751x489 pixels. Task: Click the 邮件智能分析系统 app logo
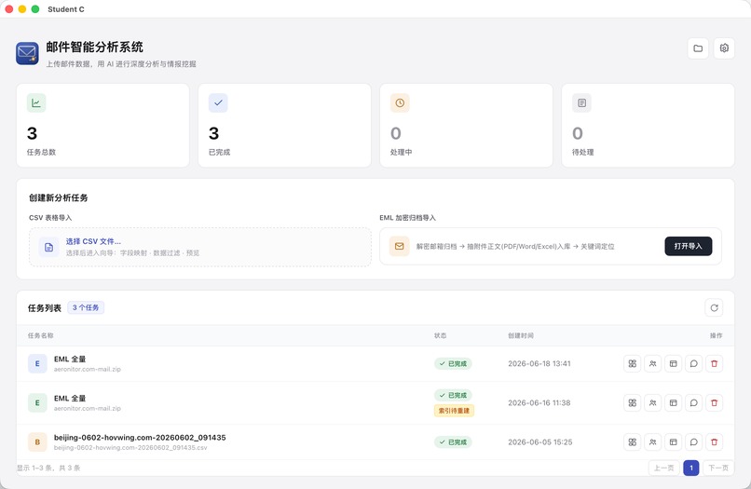pyautogui.click(x=27, y=53)
